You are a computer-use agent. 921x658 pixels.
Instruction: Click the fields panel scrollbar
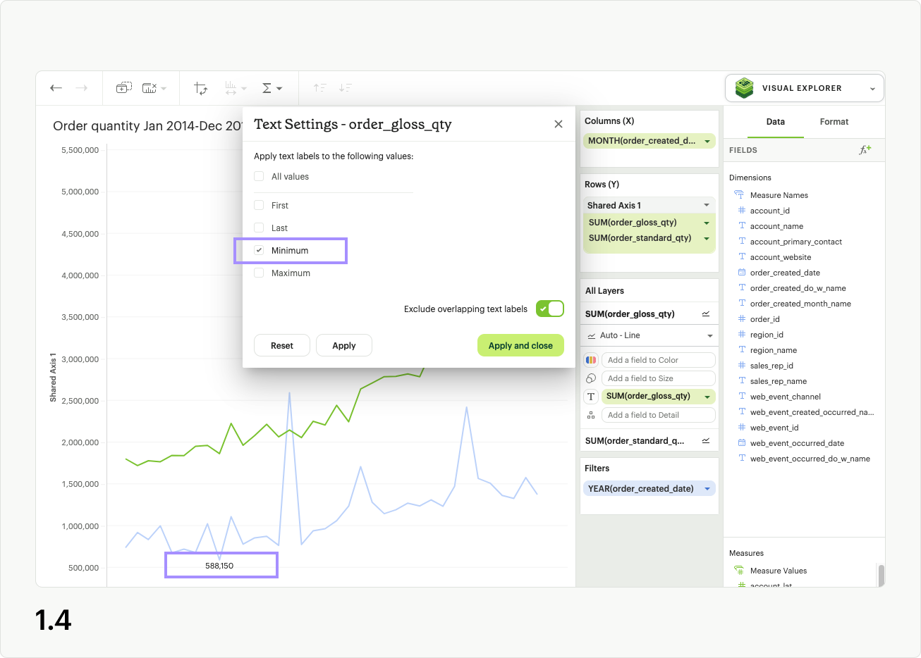pos(881,575)
